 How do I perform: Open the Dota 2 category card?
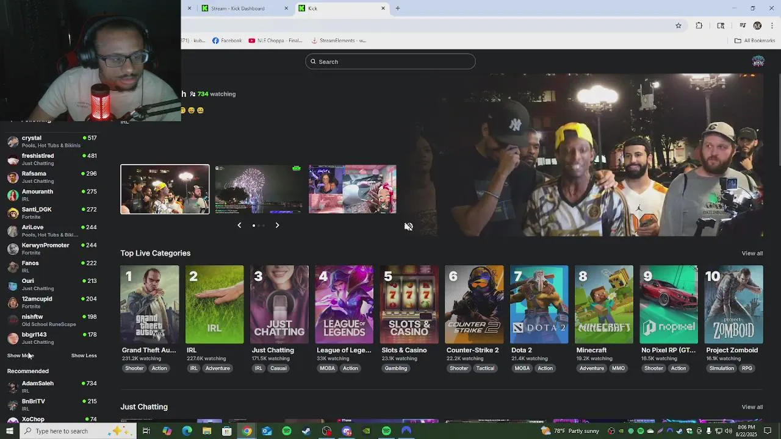coord(539,304)
